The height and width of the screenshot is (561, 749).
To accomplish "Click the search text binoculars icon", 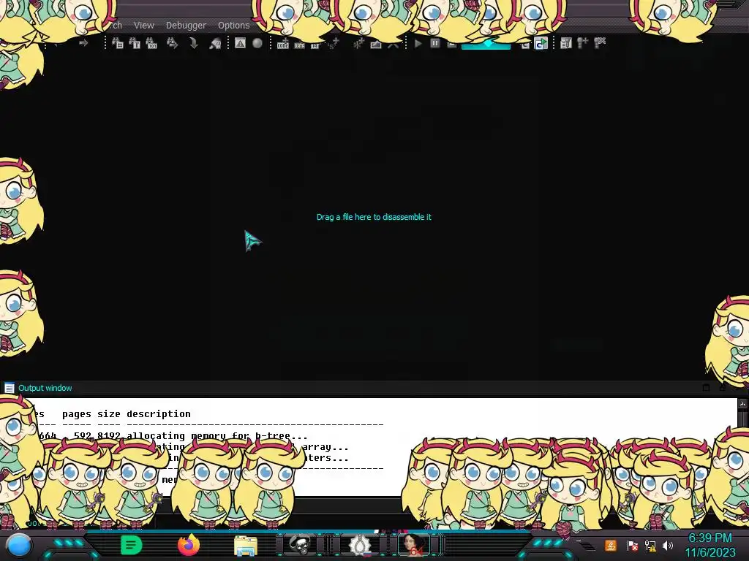I will tap(135, 43).
